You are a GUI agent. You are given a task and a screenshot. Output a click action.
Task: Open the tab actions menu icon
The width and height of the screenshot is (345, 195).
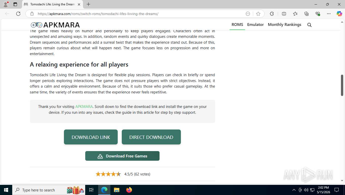click(x=15, y=4)
